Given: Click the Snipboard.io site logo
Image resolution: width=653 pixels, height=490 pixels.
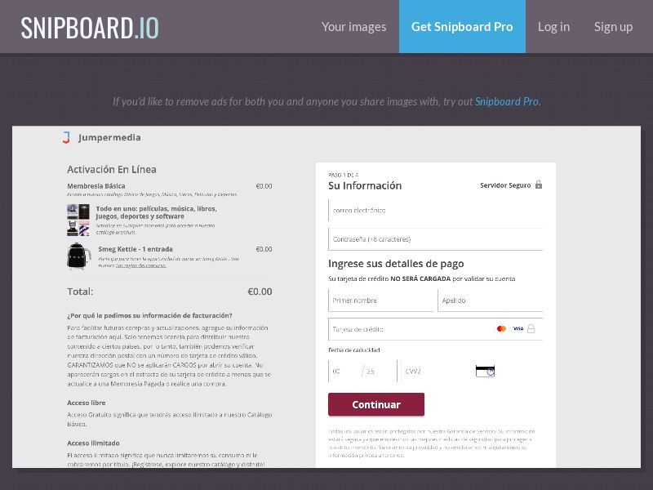Looking at the screenshot, I should tap(90, 27).
